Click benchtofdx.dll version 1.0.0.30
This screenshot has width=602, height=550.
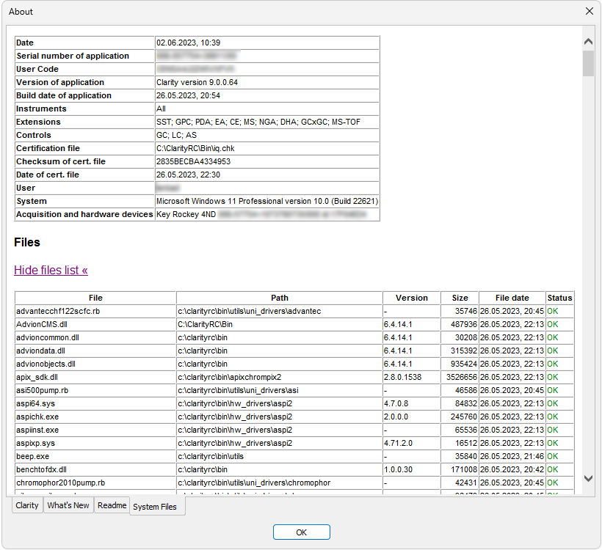click(x=398, y=469)
